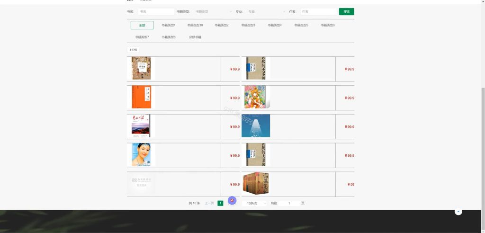Click the 上一页 previous page button

point(209,203)
